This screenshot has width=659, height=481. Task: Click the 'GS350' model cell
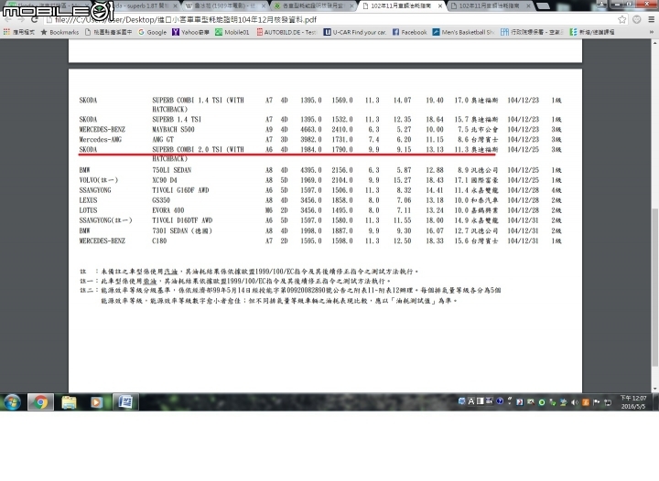point(161,200)
